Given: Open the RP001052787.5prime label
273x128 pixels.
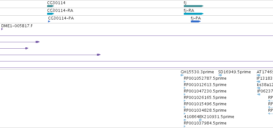Looking at the screenshot, I should [x=205, y=78].
